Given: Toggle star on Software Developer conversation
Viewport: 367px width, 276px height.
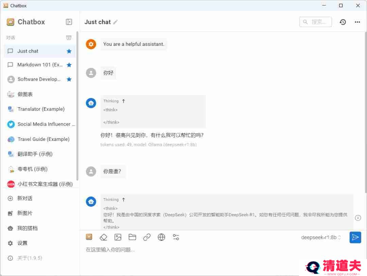Looking at the screenshot, I should pos(69,79).
